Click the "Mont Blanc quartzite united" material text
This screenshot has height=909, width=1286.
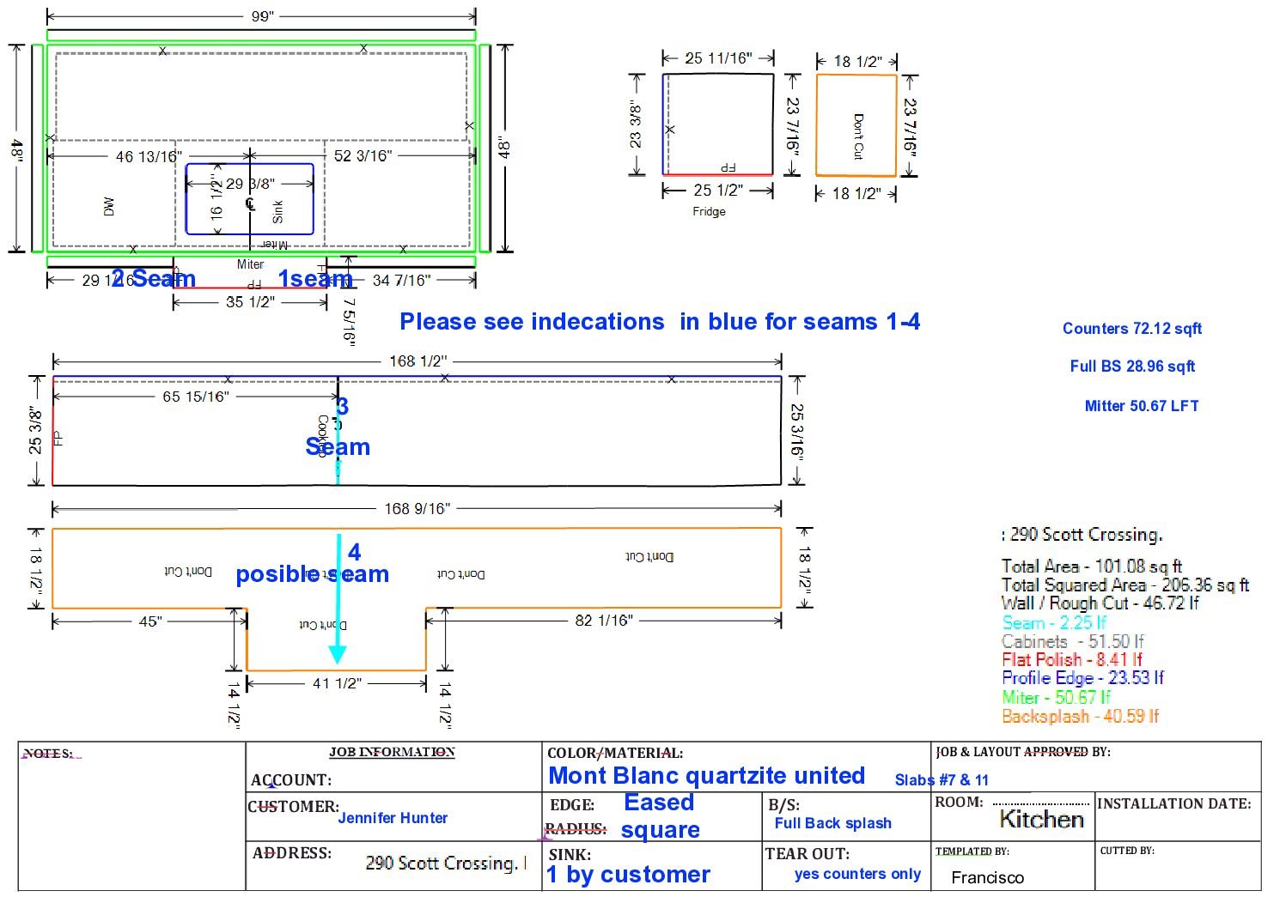point(706,776)
